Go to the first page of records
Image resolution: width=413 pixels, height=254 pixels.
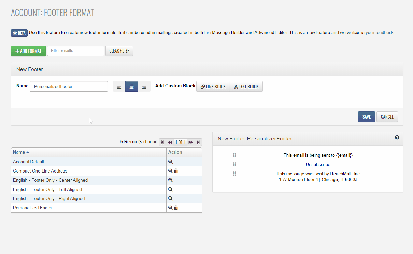click(x=162, y=142)
